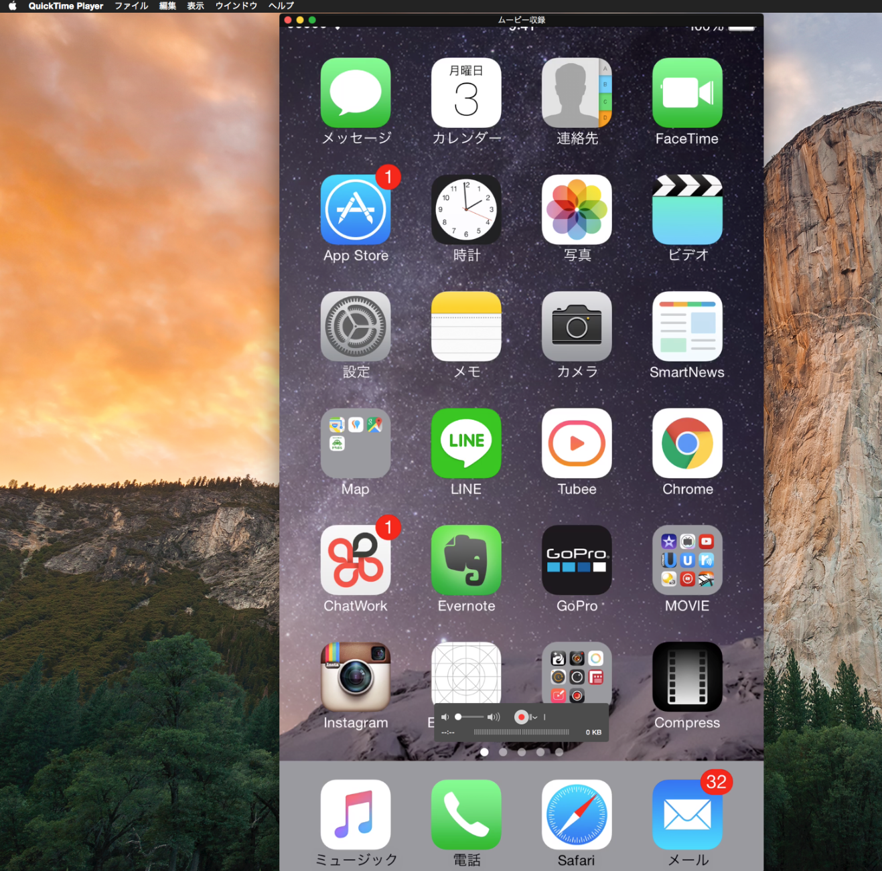Open the 設定 settings gear icon
Image resolution: width=882 pixels, height=871 pixels.
(356, 326)
